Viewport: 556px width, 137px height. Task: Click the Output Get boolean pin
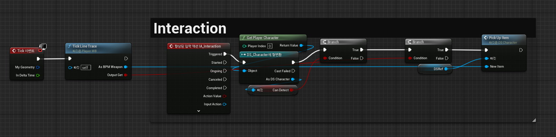point(125,75)
